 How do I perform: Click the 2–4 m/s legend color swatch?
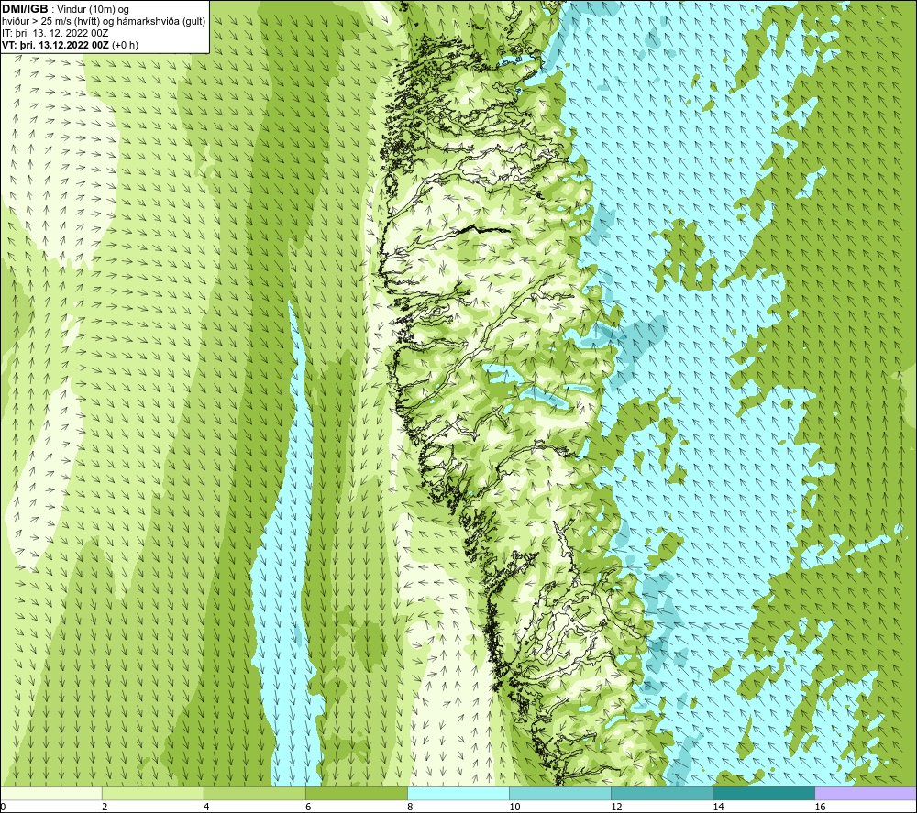152,793
